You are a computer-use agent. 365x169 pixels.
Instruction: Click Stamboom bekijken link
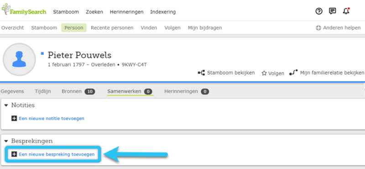click(x=231, y=73)
